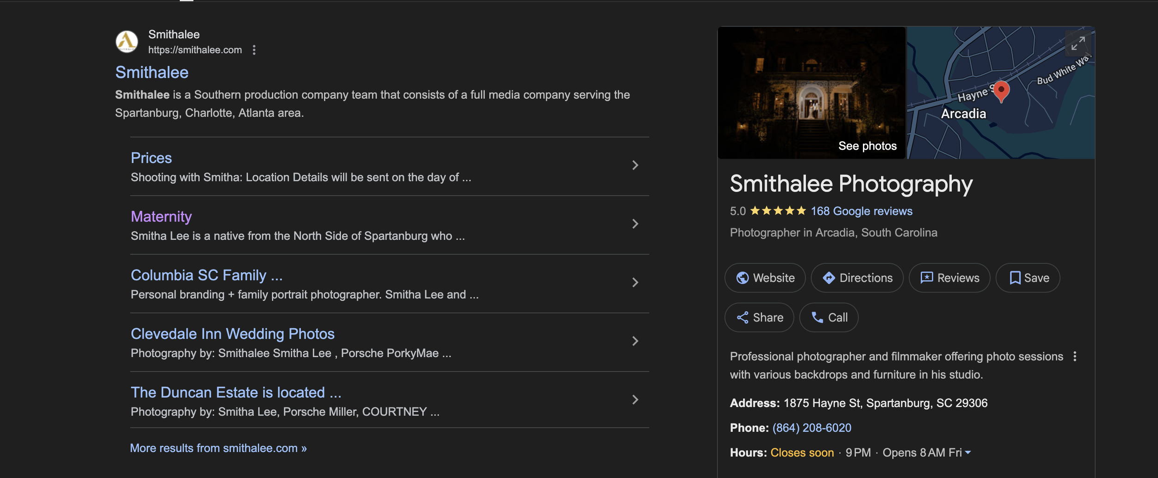Viewport: 1158px width, 478px height.
Task: Get Directions to Smithalee Photography
Action: [x=857, y=278]
